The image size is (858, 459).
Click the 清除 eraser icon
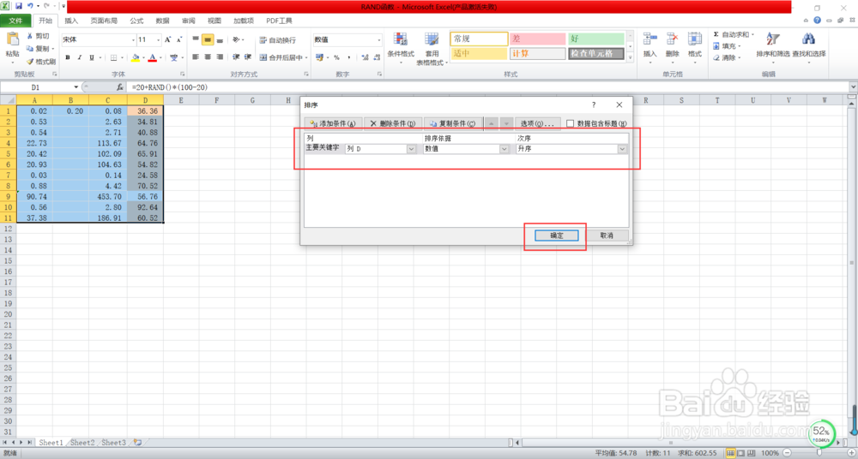point(716,58)
